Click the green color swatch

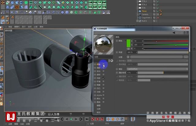(129, 43)
